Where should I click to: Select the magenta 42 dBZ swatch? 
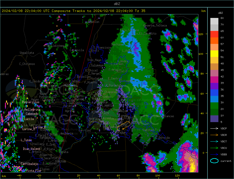point(214,79)
